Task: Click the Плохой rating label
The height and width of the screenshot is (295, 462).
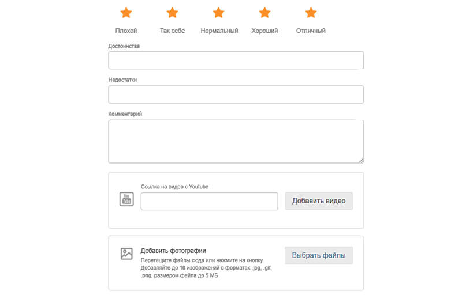Action: [x=126, y=31]
